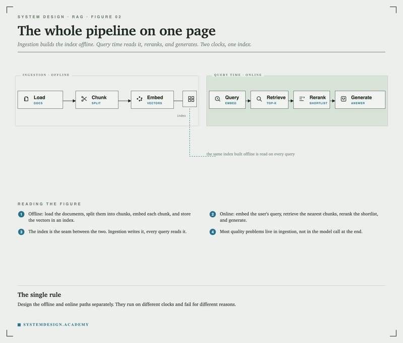This screenshot has height=343, width=403.
Task: Click the dots icon in Embed box
Action: click(140, 99)
